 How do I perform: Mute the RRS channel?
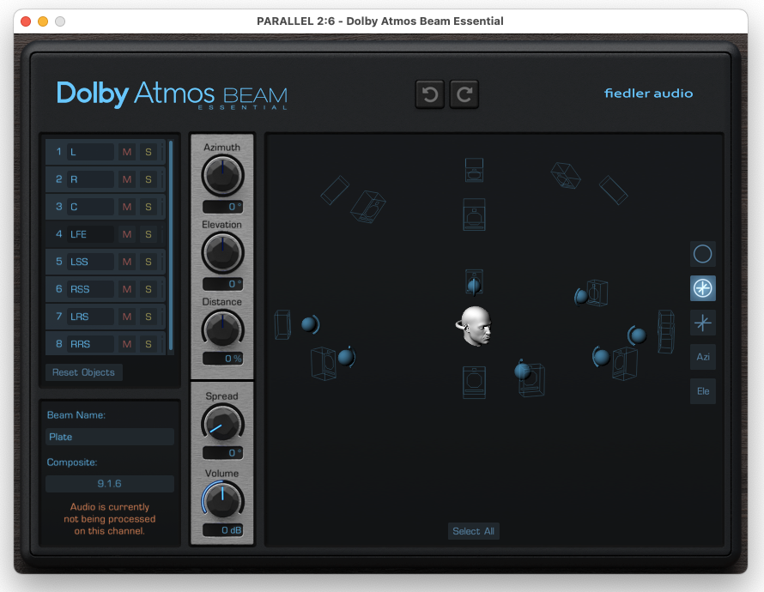[127, 344]
